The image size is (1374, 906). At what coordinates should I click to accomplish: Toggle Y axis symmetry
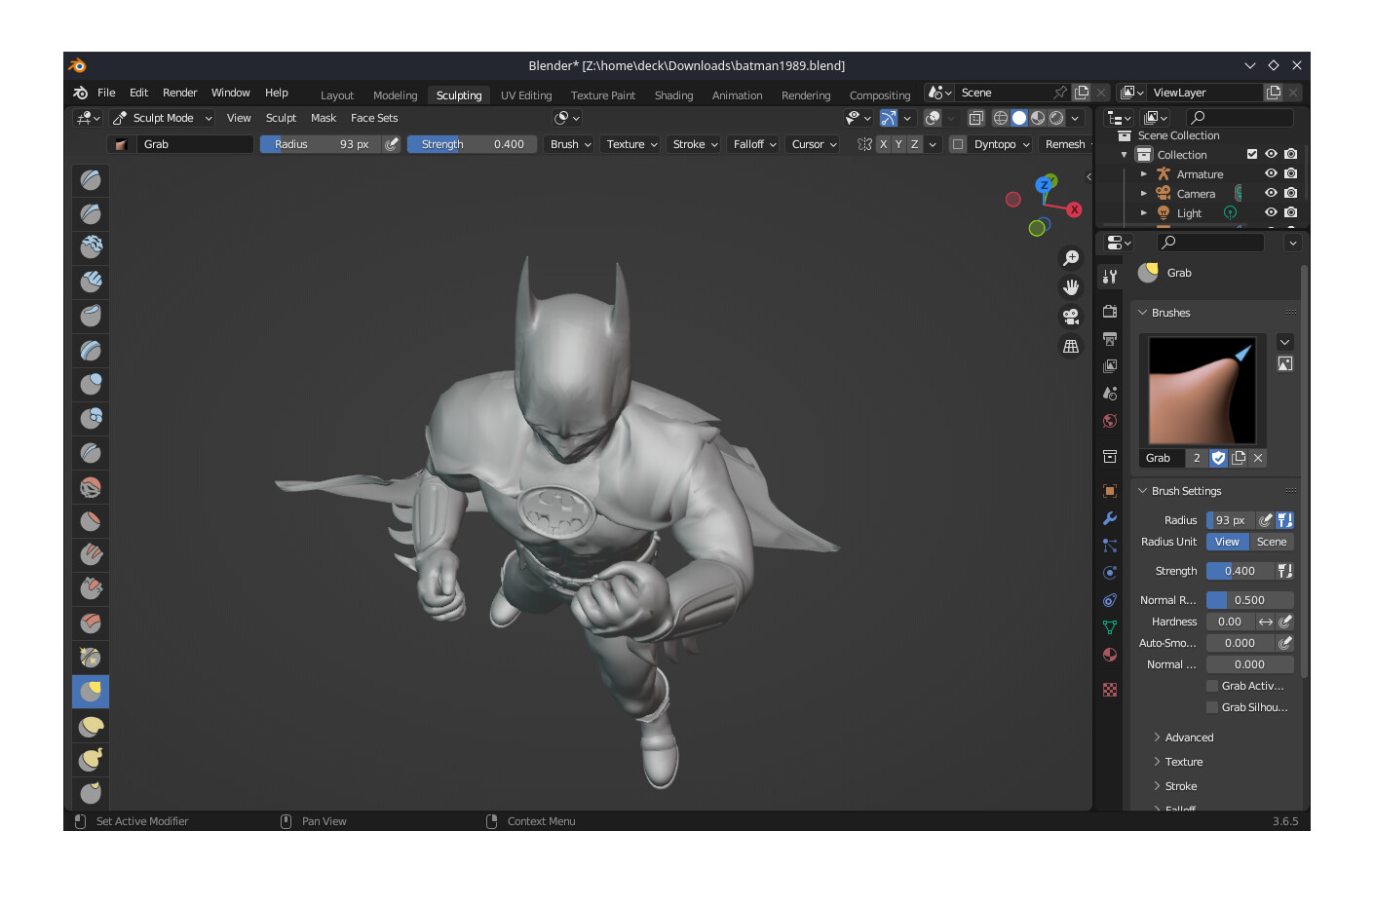click(x=898, y=144)
